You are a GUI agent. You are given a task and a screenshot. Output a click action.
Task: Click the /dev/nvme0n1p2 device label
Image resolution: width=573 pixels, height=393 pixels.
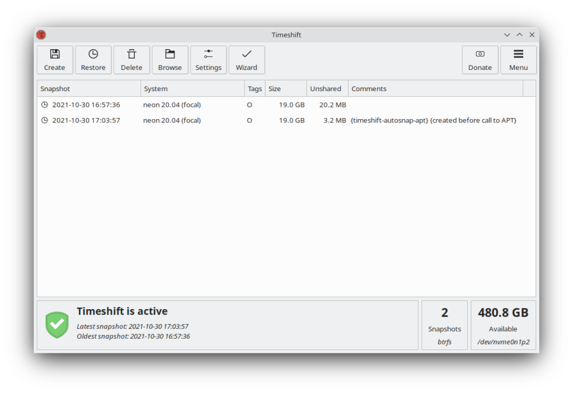pyautogui.click(x=503, y=342)
